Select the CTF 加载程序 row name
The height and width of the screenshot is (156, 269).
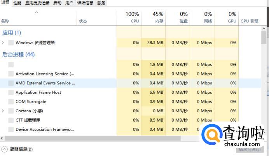pos(28,120)
